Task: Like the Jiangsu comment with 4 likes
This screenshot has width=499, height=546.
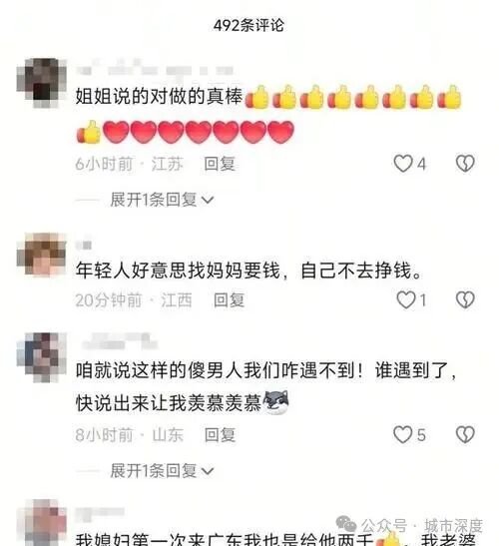Action: click(403, 164)
